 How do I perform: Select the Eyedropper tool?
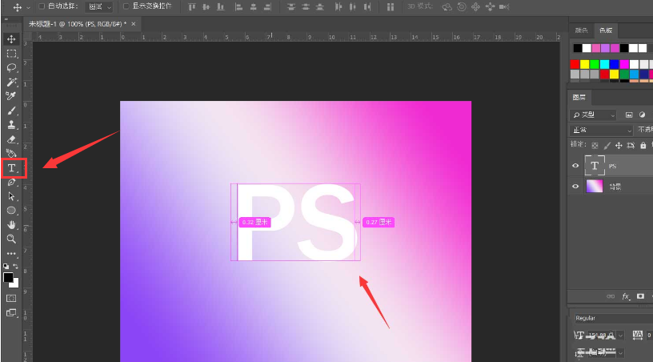(x=11, y=96)
